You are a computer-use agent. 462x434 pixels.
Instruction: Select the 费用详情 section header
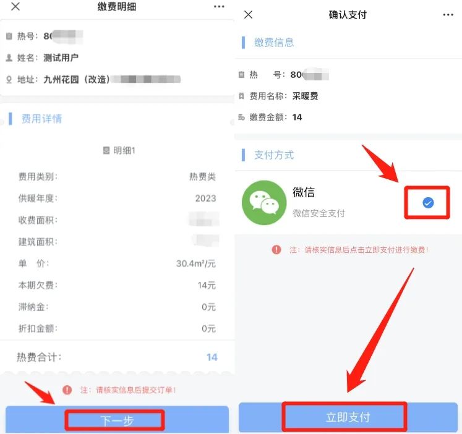(42, 119)
